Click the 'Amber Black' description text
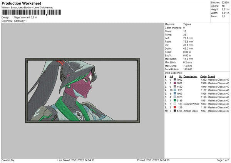Image resolution: width=231 pixels, height=163 pixels. (191, 111)
